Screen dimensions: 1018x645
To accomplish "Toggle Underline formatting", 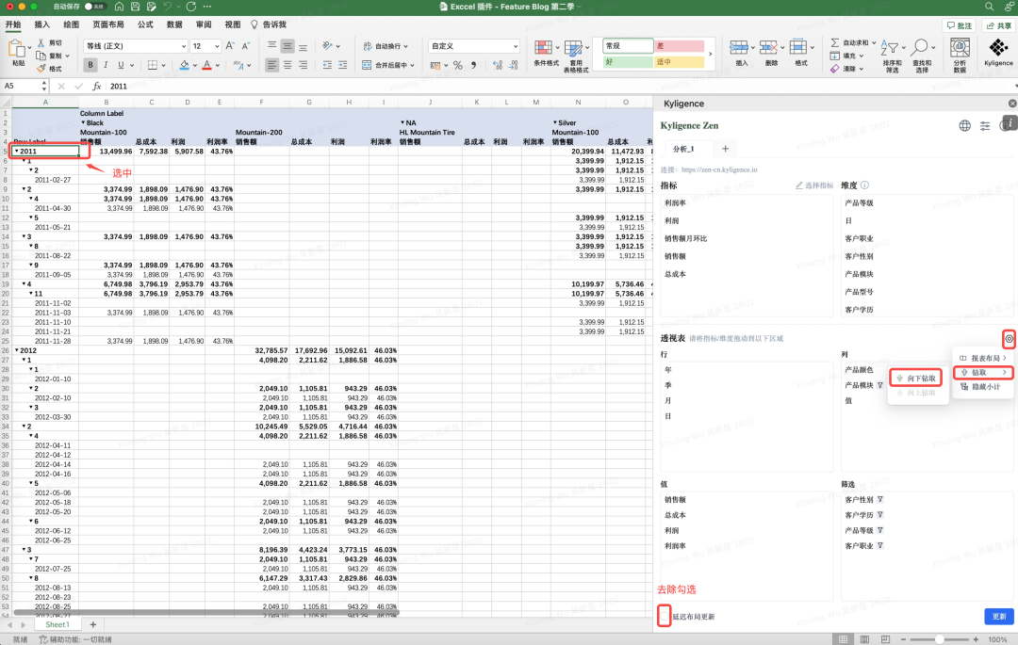I will (x=121, y=65).
